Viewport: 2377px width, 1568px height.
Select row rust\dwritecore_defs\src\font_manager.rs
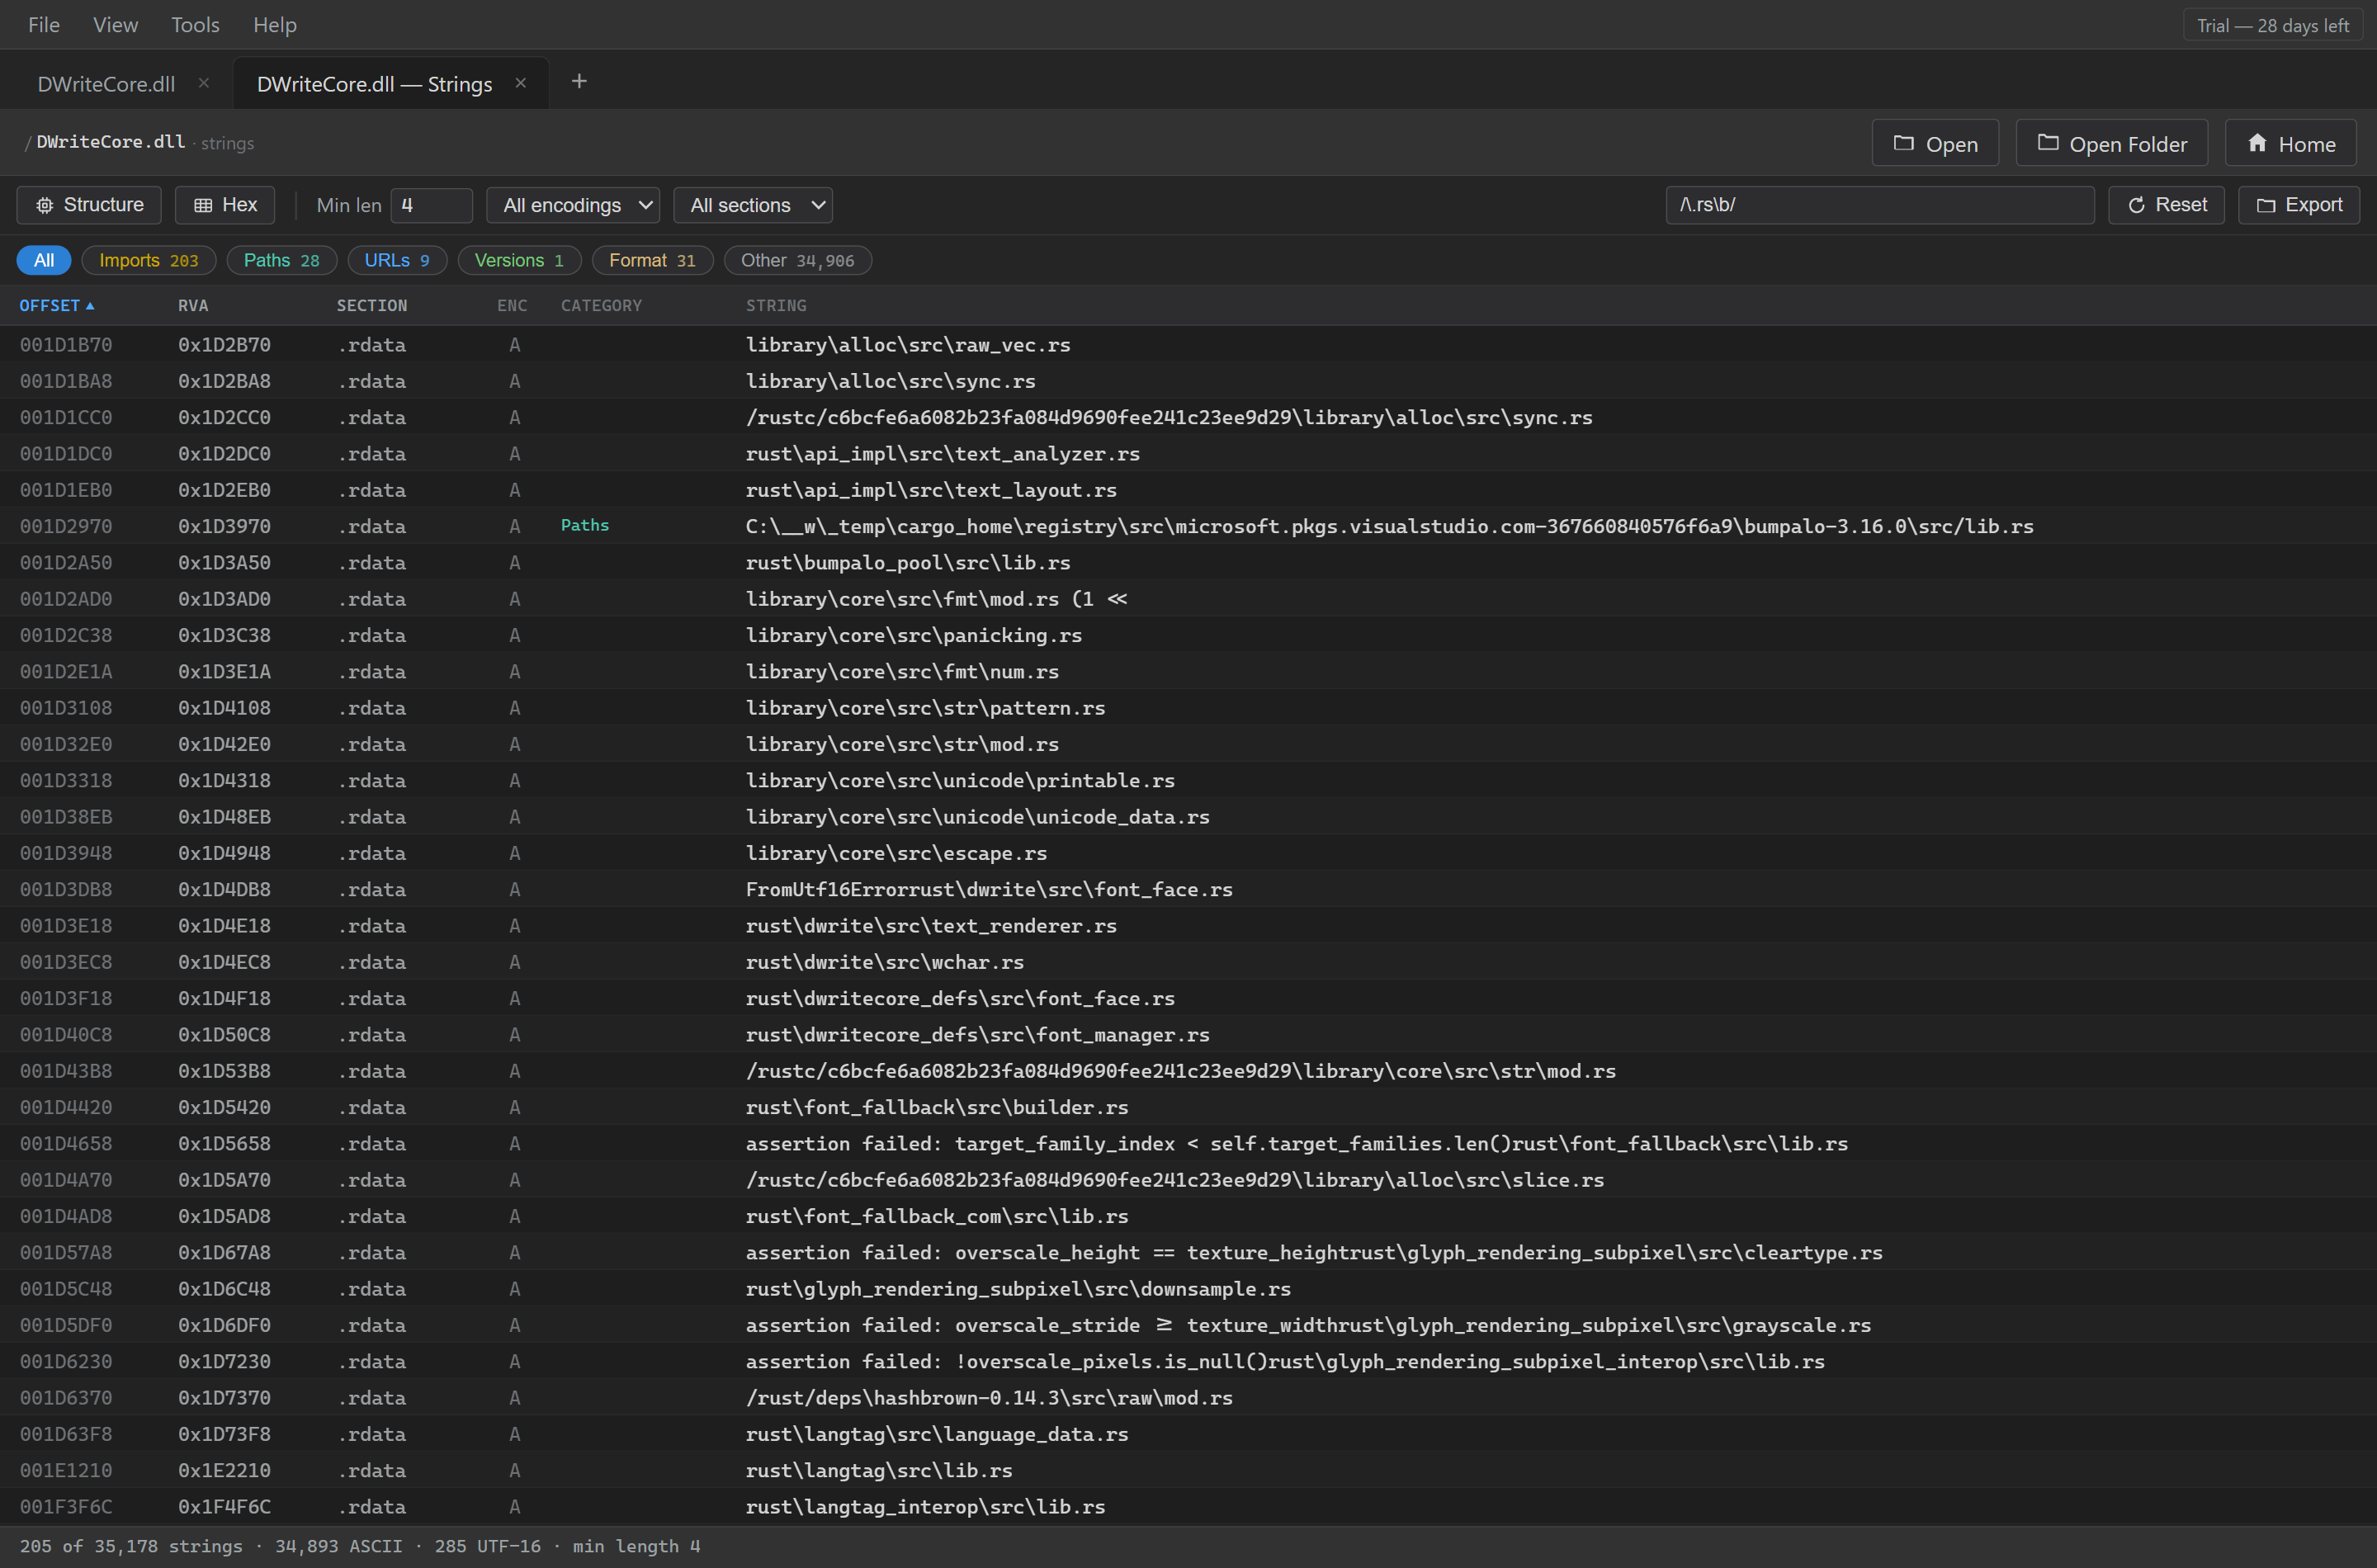[x=1188, y=1035]
